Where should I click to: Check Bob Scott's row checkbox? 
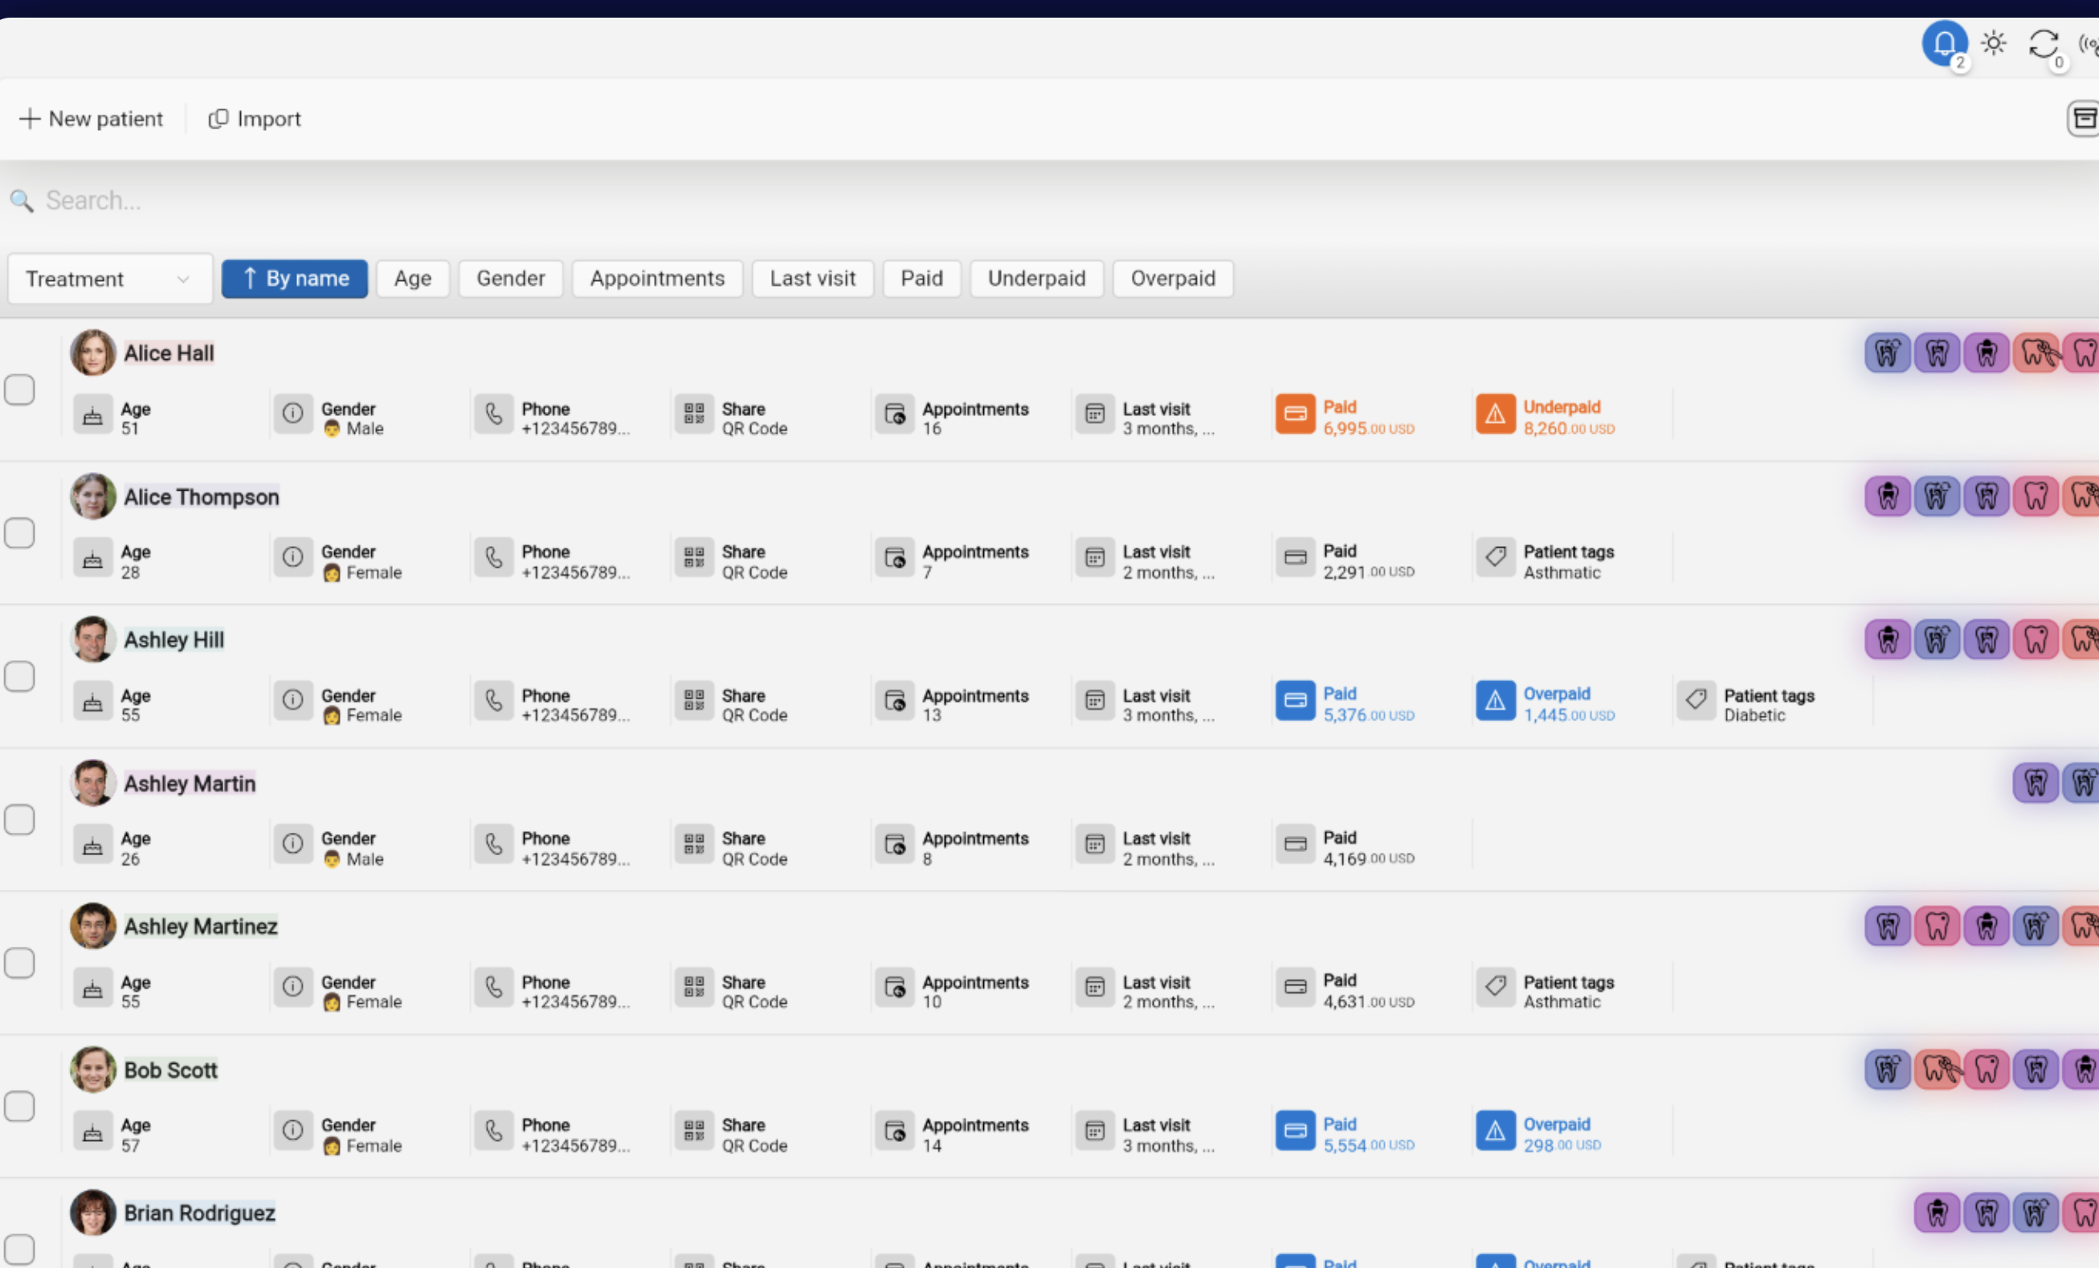point(19,1107)
